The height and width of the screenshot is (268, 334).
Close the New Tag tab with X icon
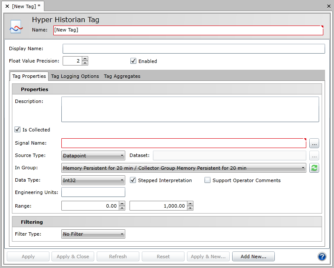7,6
